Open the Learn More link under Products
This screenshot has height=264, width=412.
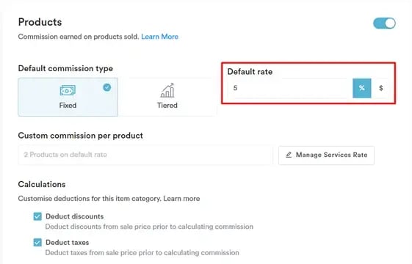(x=160, y=37)
